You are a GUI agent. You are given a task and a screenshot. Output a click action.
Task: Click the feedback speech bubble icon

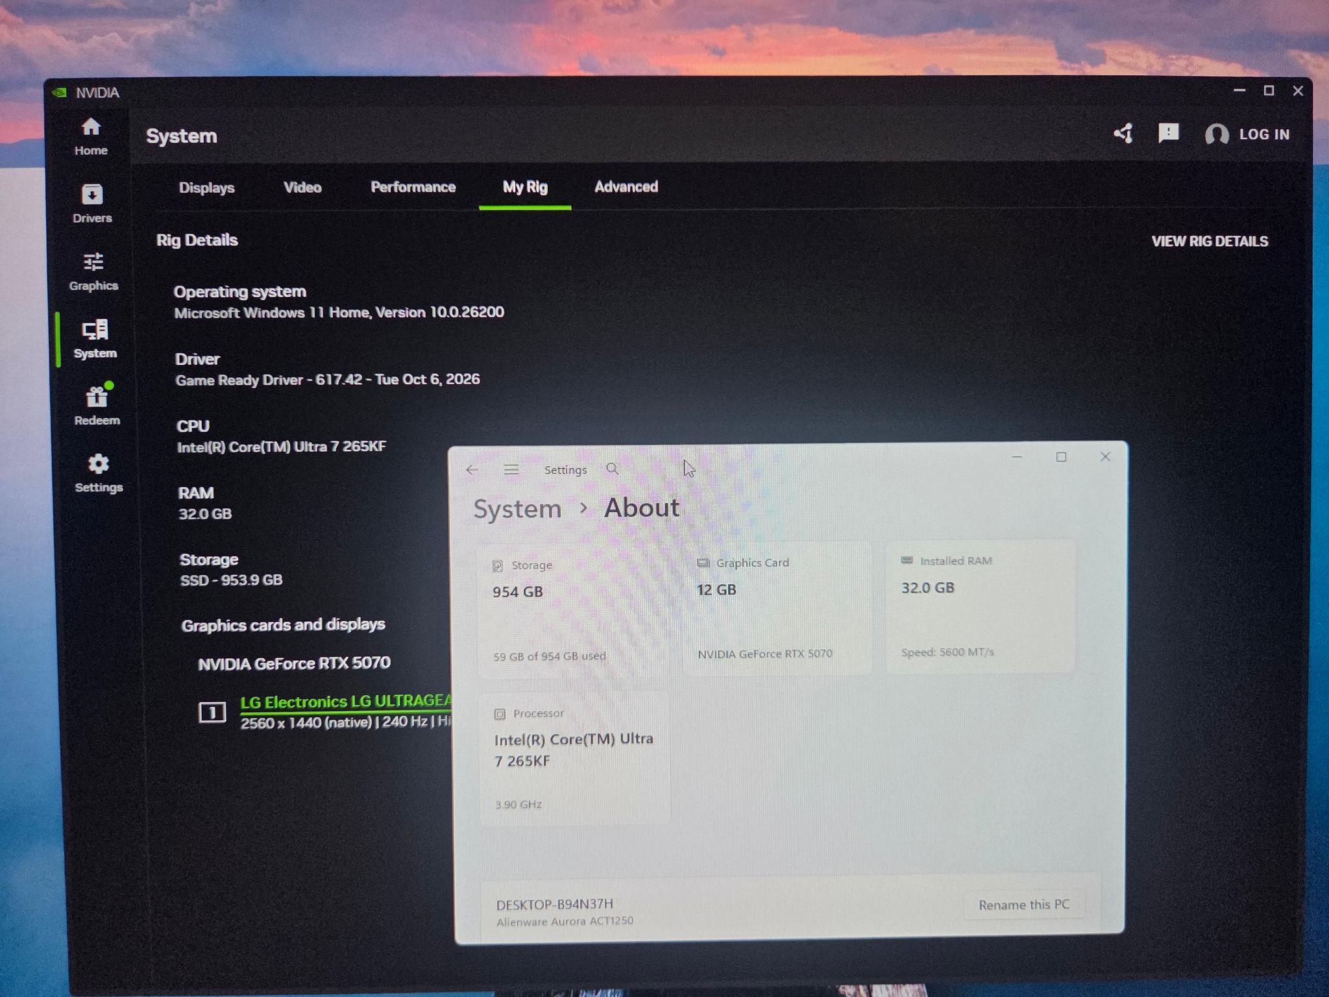1169,133
